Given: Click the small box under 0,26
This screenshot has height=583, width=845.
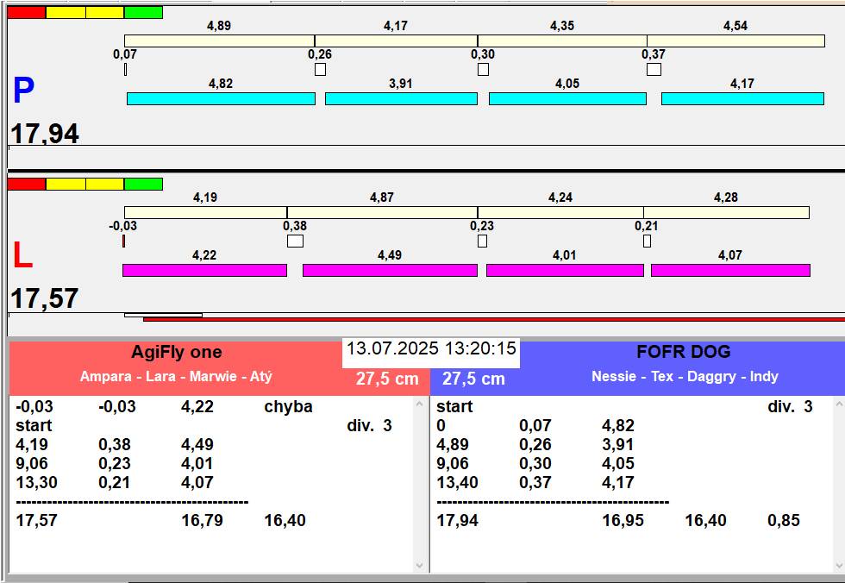Looking at the screenshot, I should click(320, 70).
